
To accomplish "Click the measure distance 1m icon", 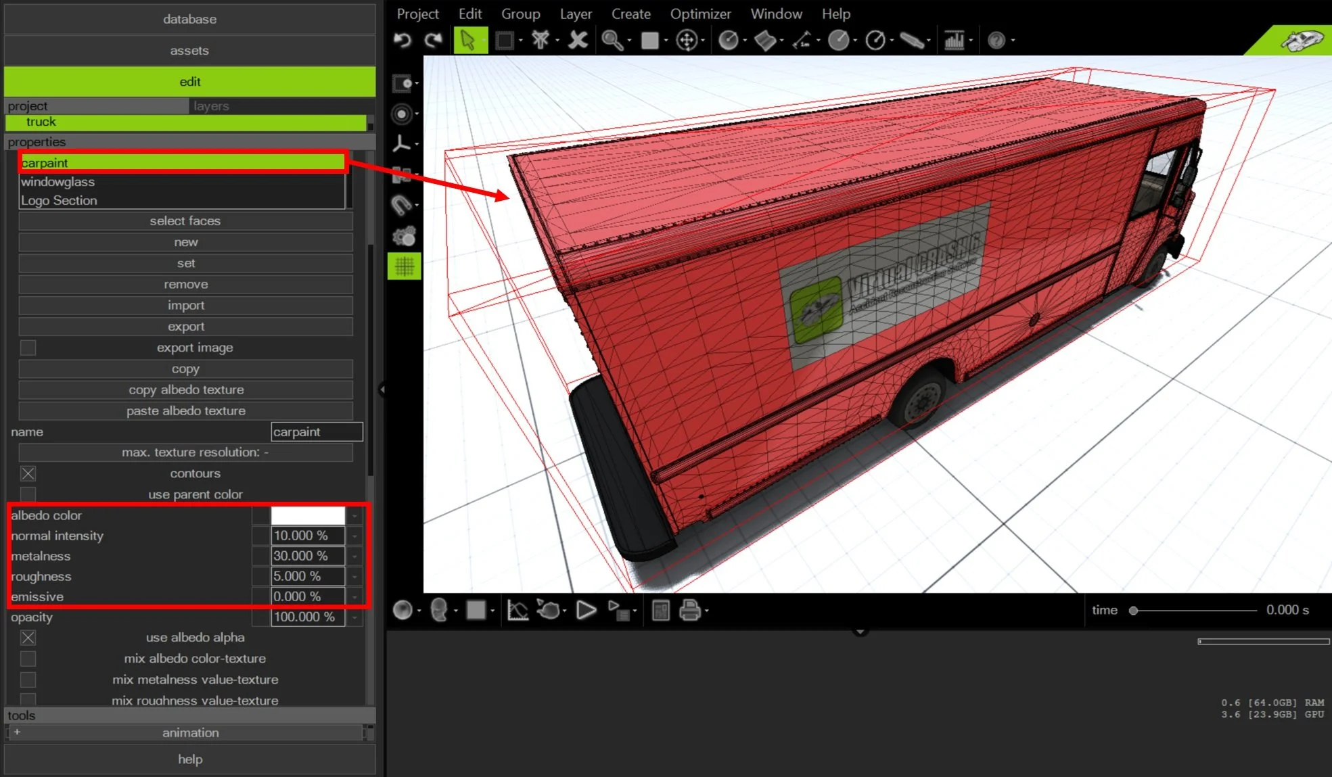I will click(802, 41).
